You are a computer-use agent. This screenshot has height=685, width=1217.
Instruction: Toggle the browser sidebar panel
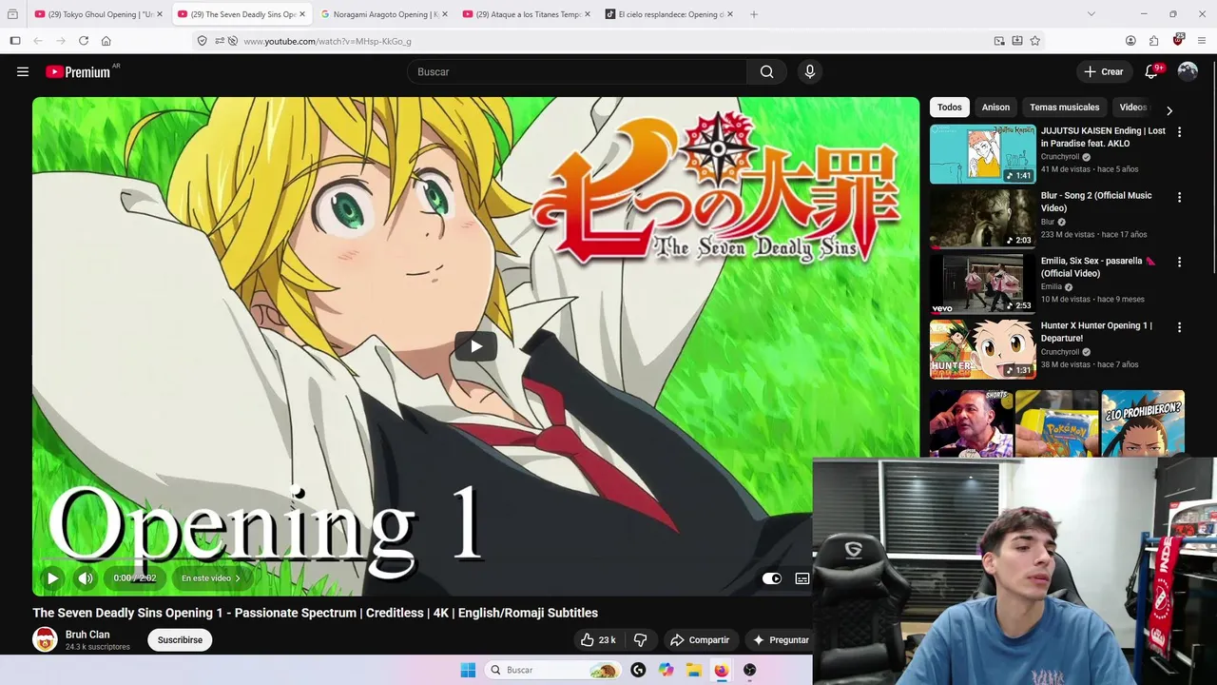pyautogui.click(x=15, y=41)
